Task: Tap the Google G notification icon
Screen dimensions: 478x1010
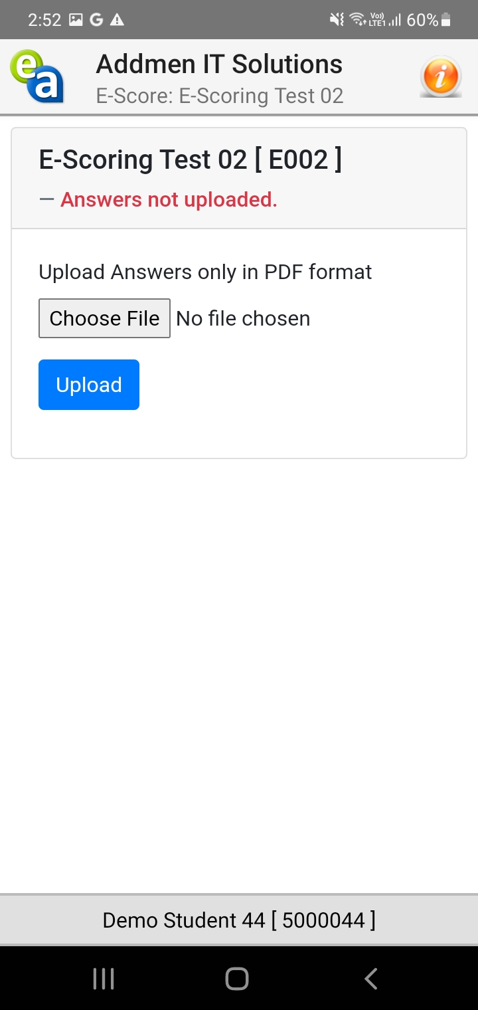Action: (x=96, y=20)
